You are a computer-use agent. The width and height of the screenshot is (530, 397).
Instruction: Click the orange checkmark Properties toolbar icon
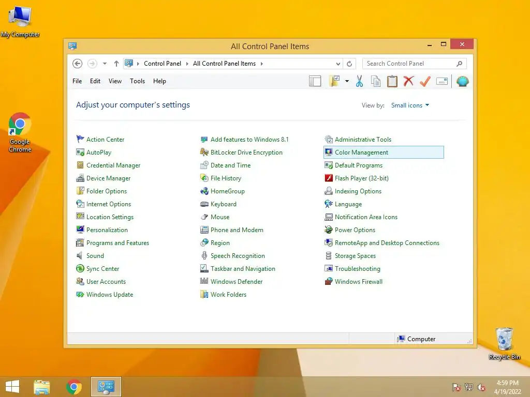pos(425,81)
